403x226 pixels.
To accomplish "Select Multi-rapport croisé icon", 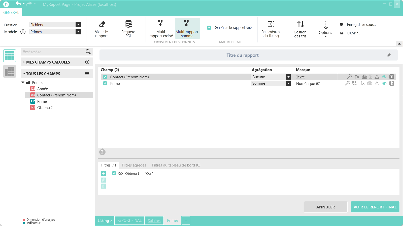I will tap(160, 23).
